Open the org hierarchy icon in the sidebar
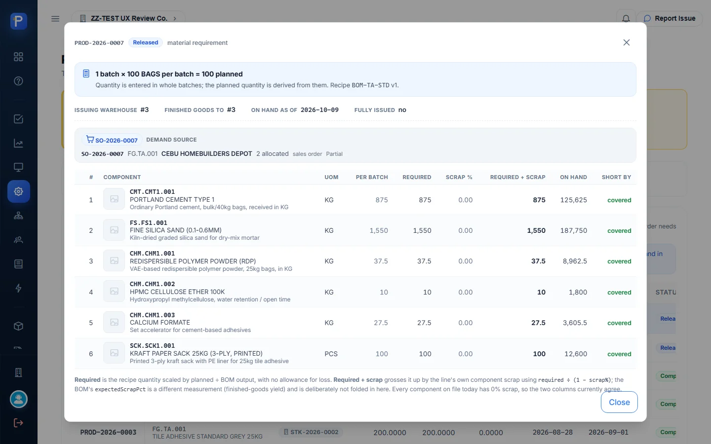711x444 pixels. (x=18, y=216)
